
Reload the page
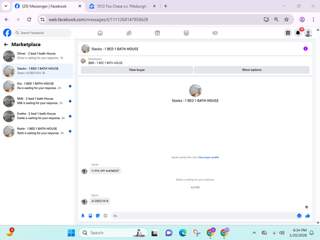29,20
